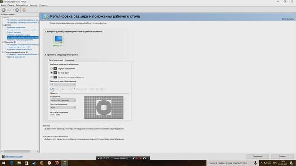Click the Back navigation arrow in toolbar
Image resolution: width=296 pixels, height=166 pixels.
[x=3, y=10]
